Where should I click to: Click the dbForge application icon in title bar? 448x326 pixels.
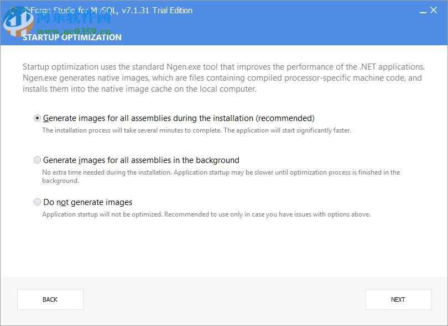pyautogui.click(x=14, y=10)
